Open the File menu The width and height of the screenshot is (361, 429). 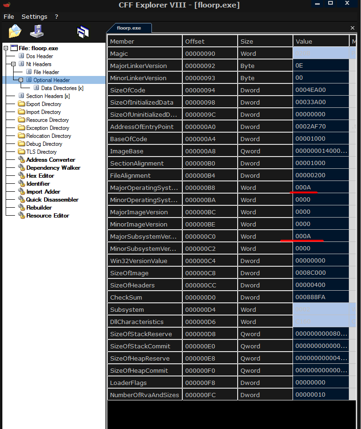pos(9,17)
